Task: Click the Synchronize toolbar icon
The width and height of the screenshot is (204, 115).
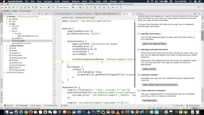Action: [x=9, y=7]
